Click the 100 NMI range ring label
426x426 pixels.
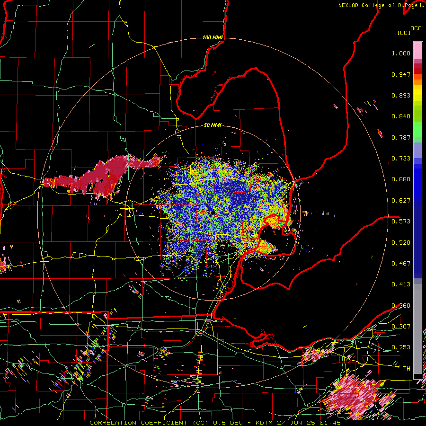[x=213, y=37]
